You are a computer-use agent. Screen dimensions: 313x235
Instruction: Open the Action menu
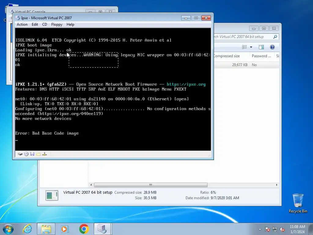pyautogui.click(x=22, y=24)
